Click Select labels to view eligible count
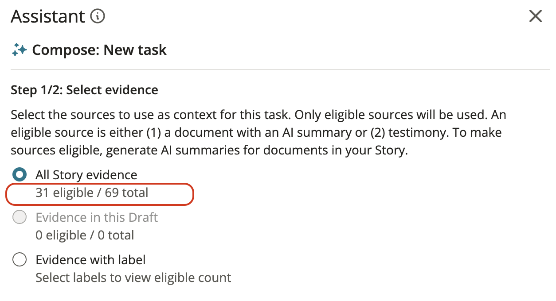Screen dimensions: 556x301 pos(133,278)
